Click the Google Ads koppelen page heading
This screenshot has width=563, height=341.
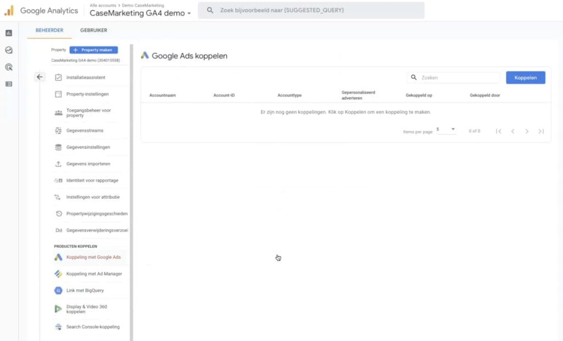tap(189, 56)
